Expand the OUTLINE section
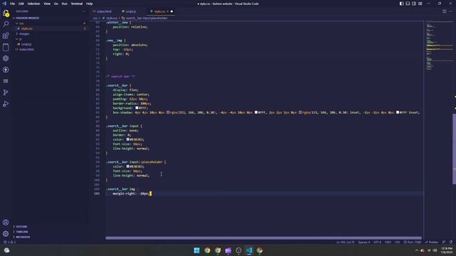456x256 pixels. 21,226
